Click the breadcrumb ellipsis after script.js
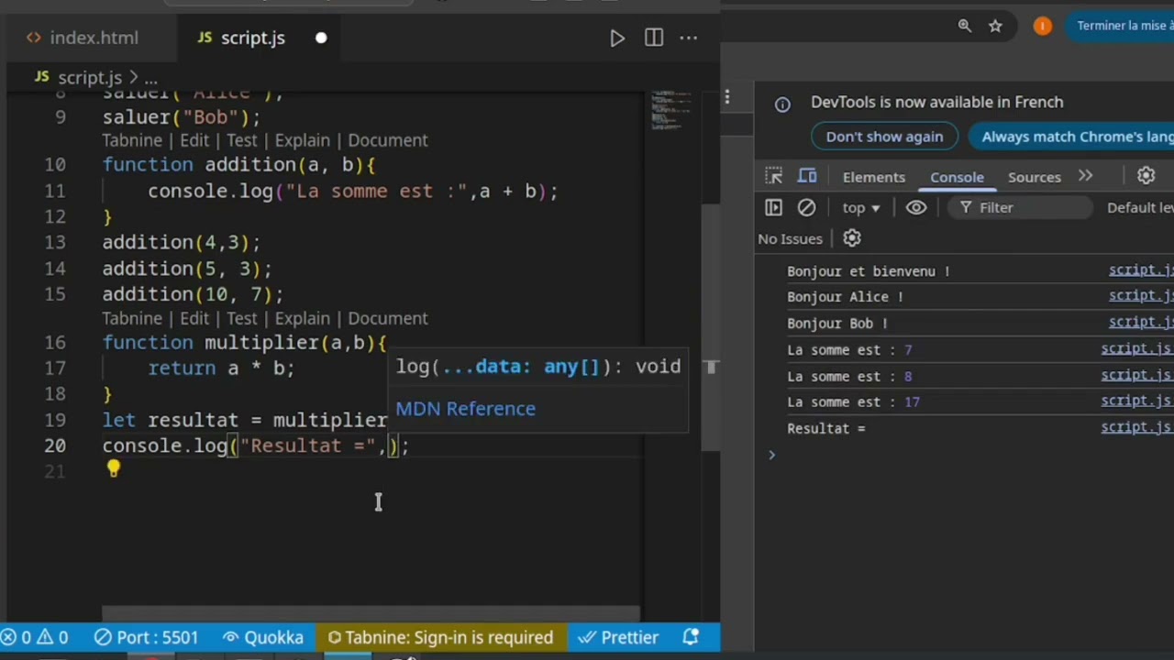Image resolution: width=1174 pixels, height=660 pixels. tap(150, 79)
